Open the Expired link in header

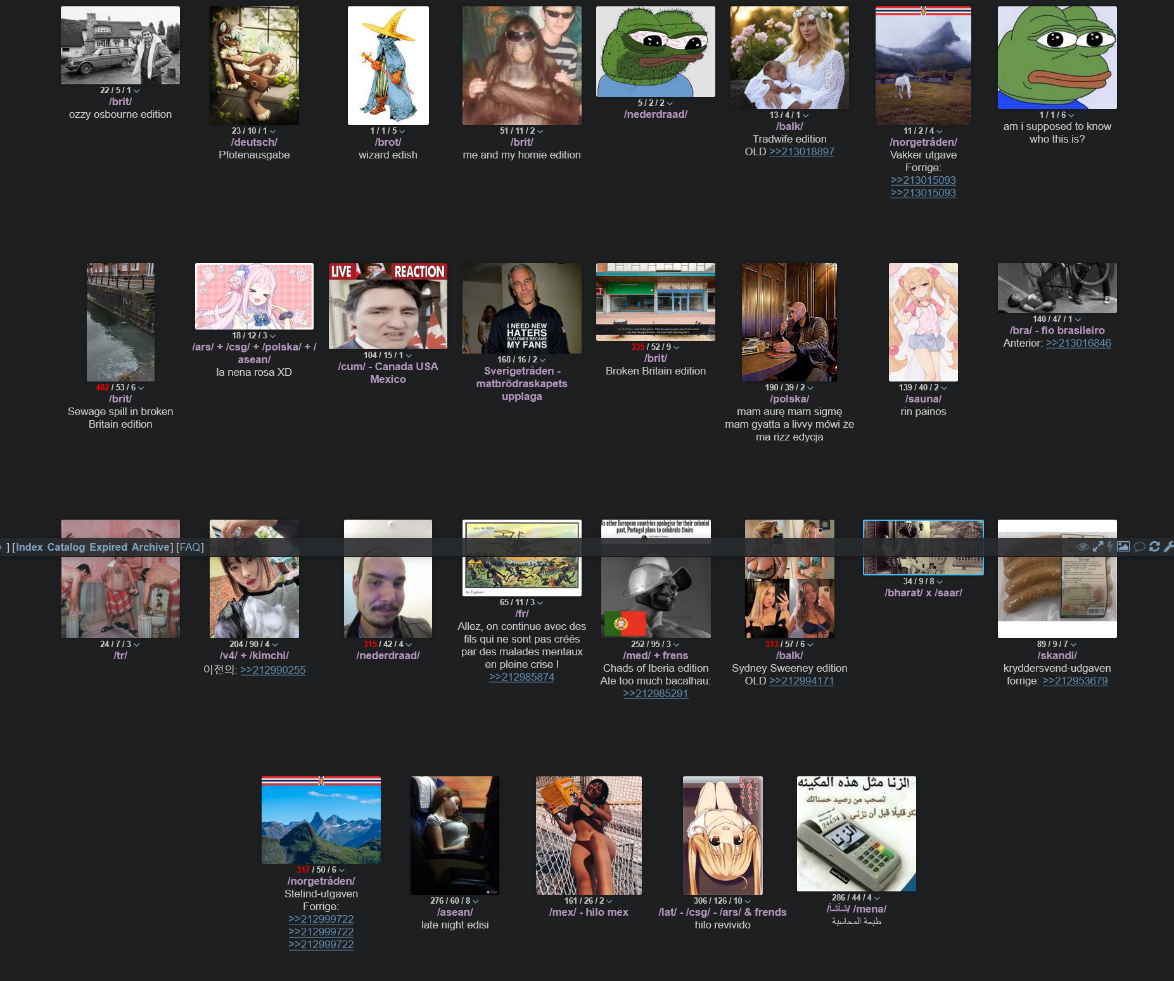tap(108, 547)
